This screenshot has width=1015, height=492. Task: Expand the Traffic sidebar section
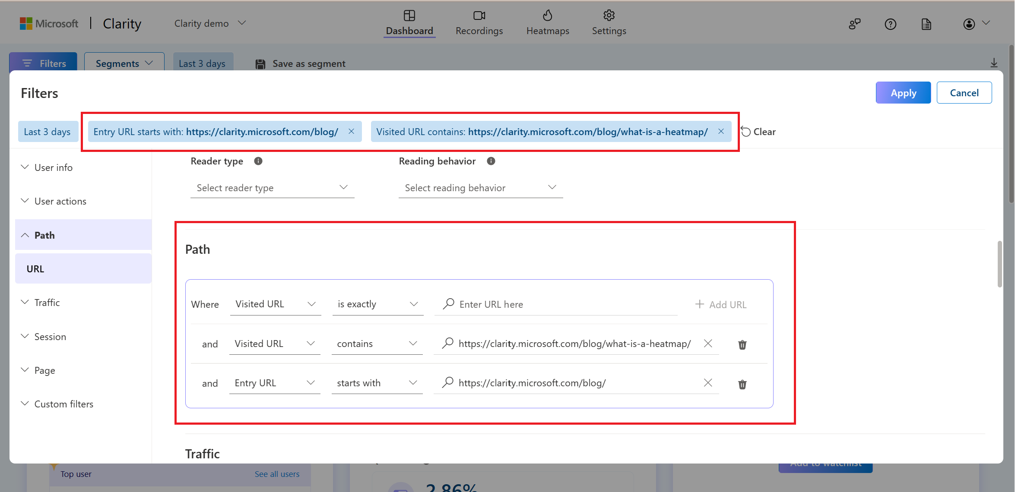(83, 303)
